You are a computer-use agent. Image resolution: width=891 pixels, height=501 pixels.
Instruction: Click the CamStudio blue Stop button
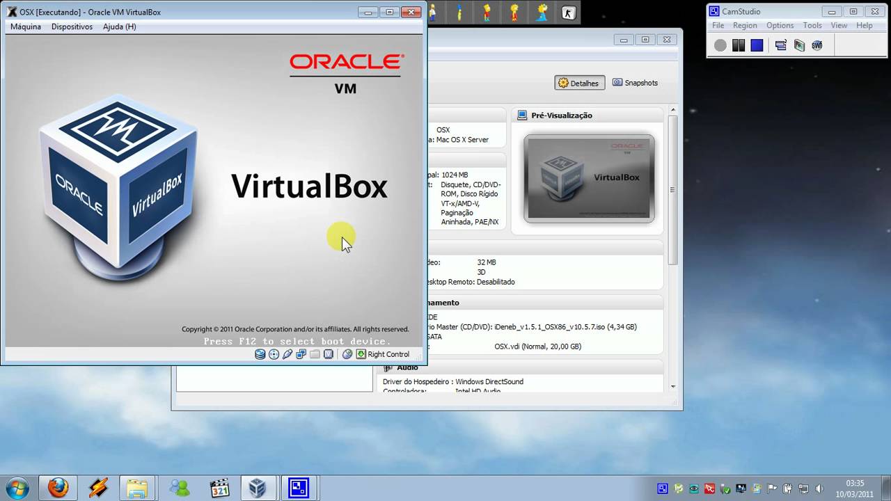click(x=757, y=45)
